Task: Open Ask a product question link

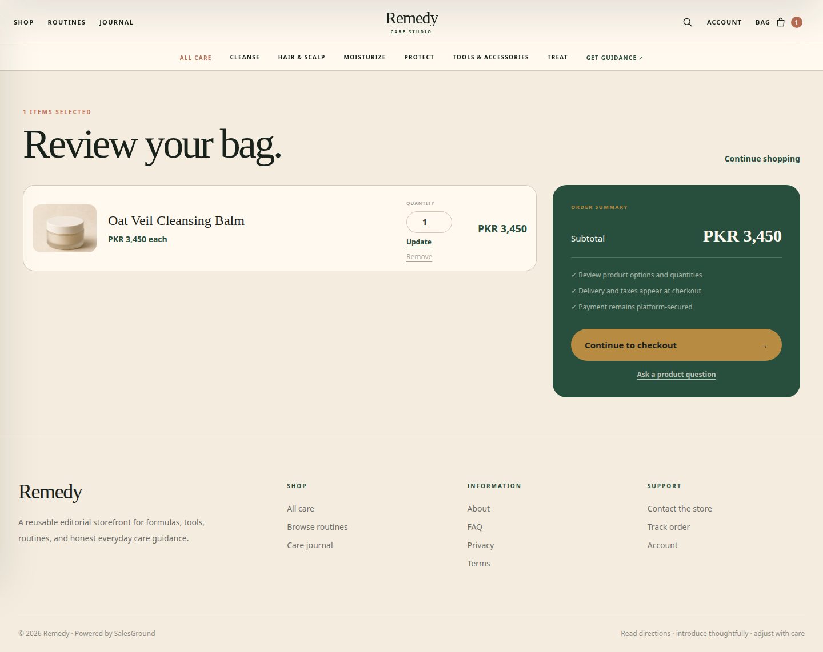Action: (676, 375)
